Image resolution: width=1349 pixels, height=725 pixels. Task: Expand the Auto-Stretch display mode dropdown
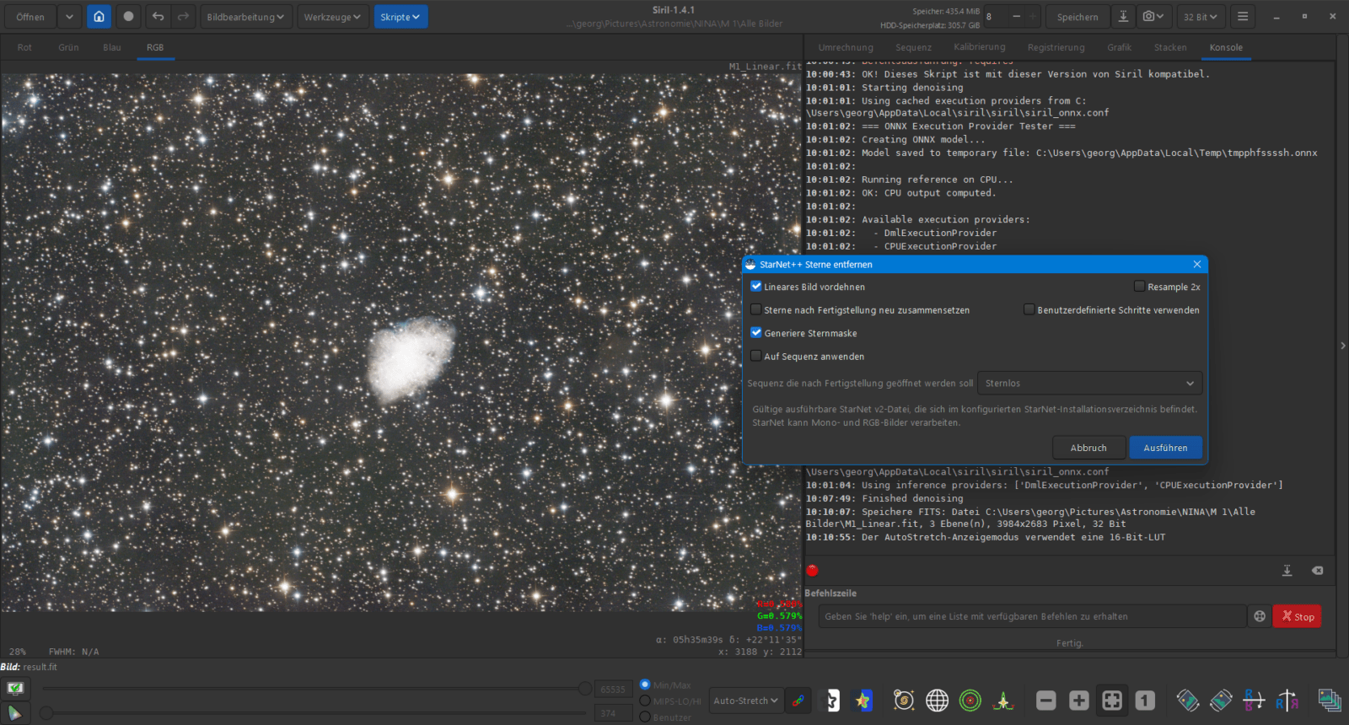point(745,701)
